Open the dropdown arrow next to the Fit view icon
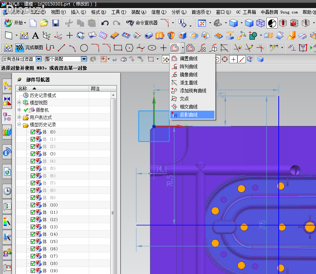Viewport: 316px width, 274px height. (210, 23)
